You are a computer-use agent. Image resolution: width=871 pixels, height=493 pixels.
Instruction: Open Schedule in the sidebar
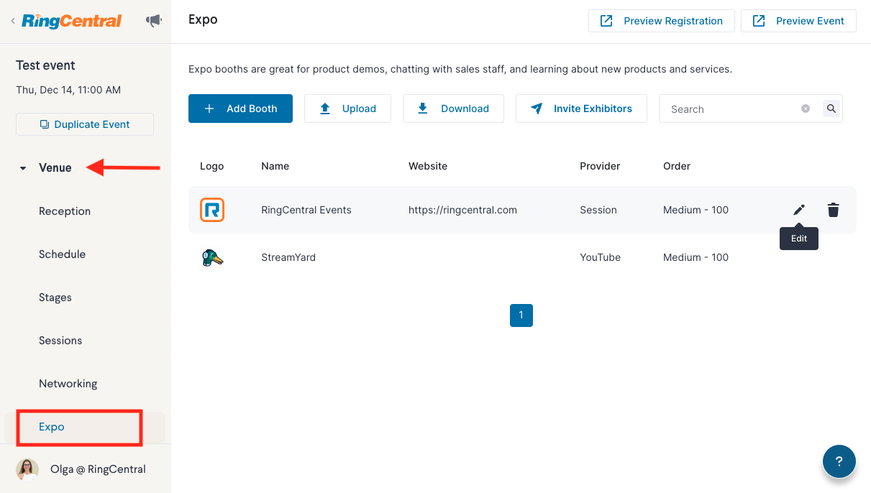pyautogui.click(x=62, y=254)
